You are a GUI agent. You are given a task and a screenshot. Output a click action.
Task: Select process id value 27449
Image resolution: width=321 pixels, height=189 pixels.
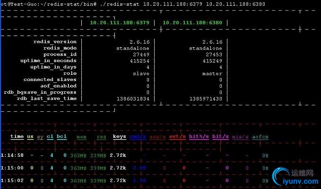[x=141, y=54]
